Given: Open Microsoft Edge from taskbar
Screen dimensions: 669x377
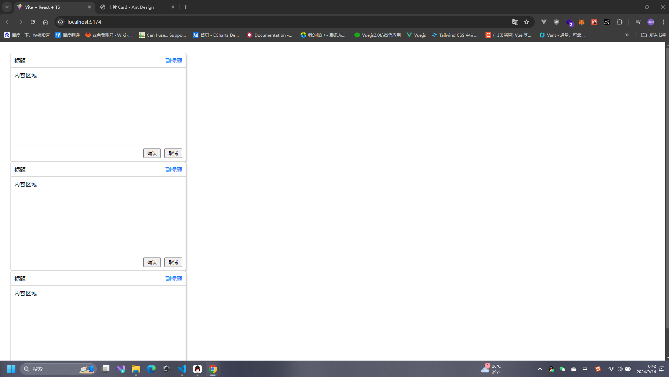Looking at the screenshot, I should coord(151,369).
